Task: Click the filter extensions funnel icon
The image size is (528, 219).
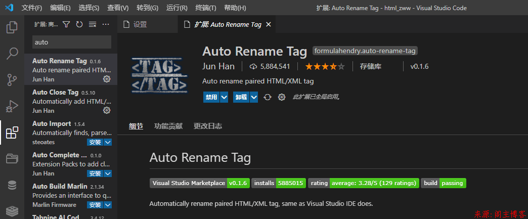Action: pyautogui.click(x=66, y=24)
